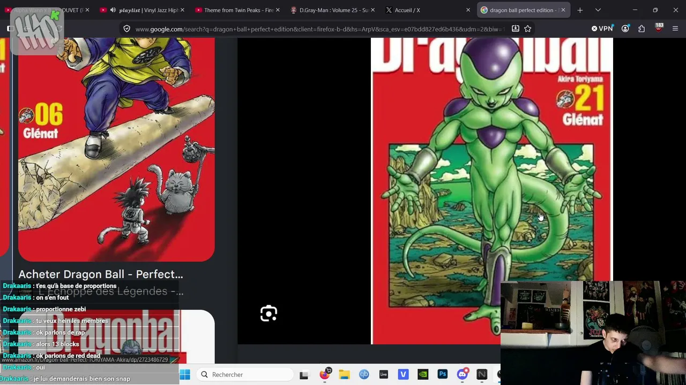This screenshot has height=385, width=686.
Task: Switch to the playlist Vinyl Jazz tab
Action: (142, 10)
